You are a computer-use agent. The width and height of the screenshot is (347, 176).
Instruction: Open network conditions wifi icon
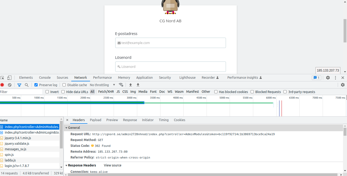coord(121,85)
